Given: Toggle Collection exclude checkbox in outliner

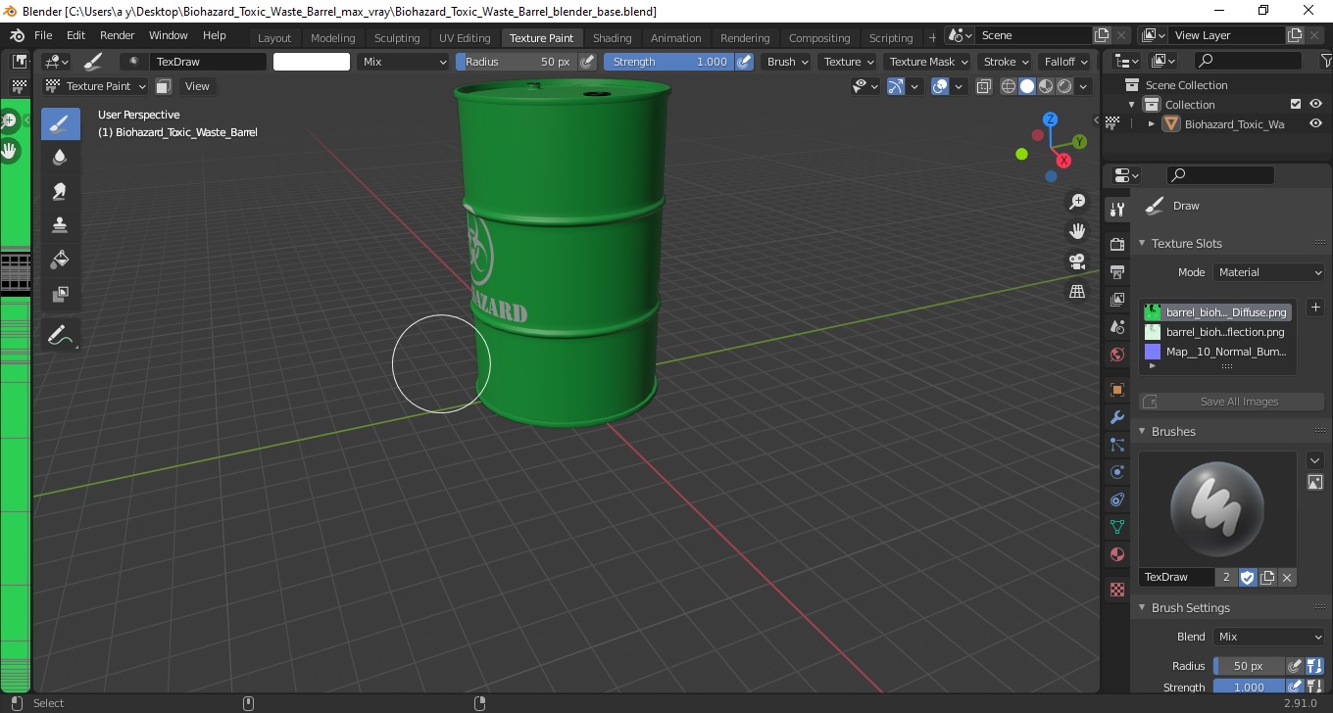Looking at the screenshot, I should coord(1296,104).
